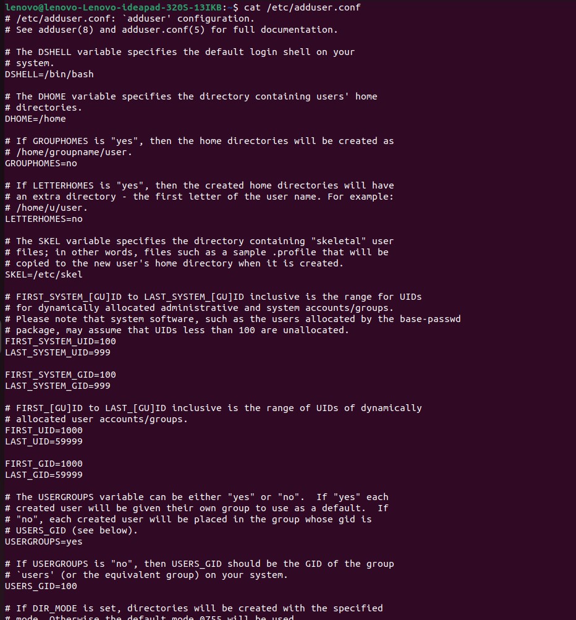Click the adduser(8) documentation comment line
This screenshot has width=576, height=620.
coord(172,30)
